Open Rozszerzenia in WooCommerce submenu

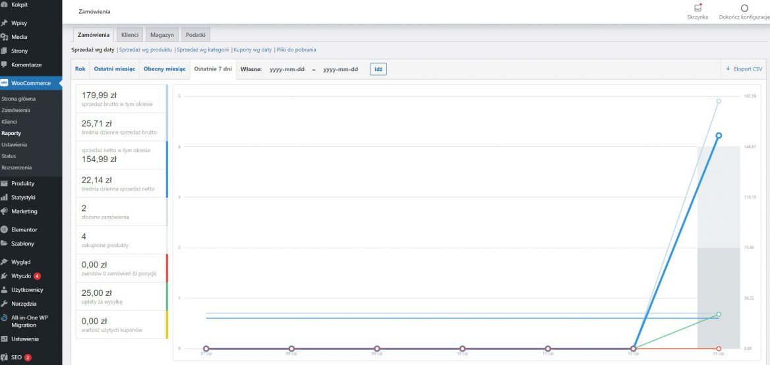[16, 167]
